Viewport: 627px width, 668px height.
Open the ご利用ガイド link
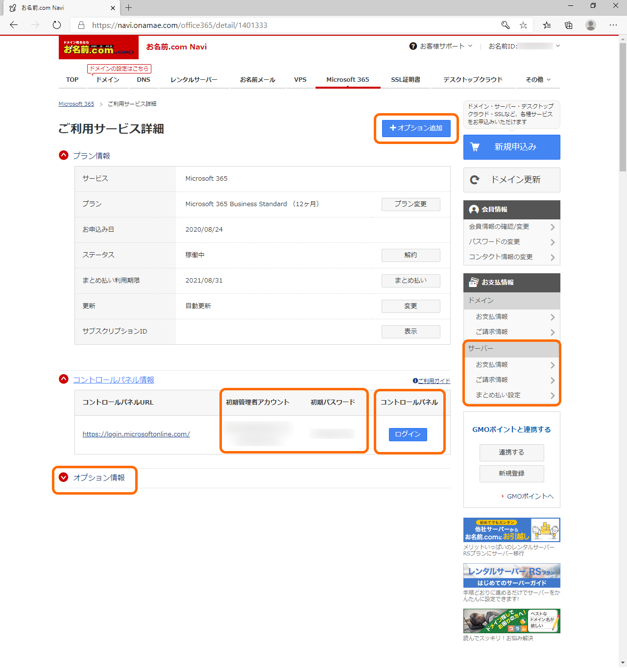(x=432, y=381)
